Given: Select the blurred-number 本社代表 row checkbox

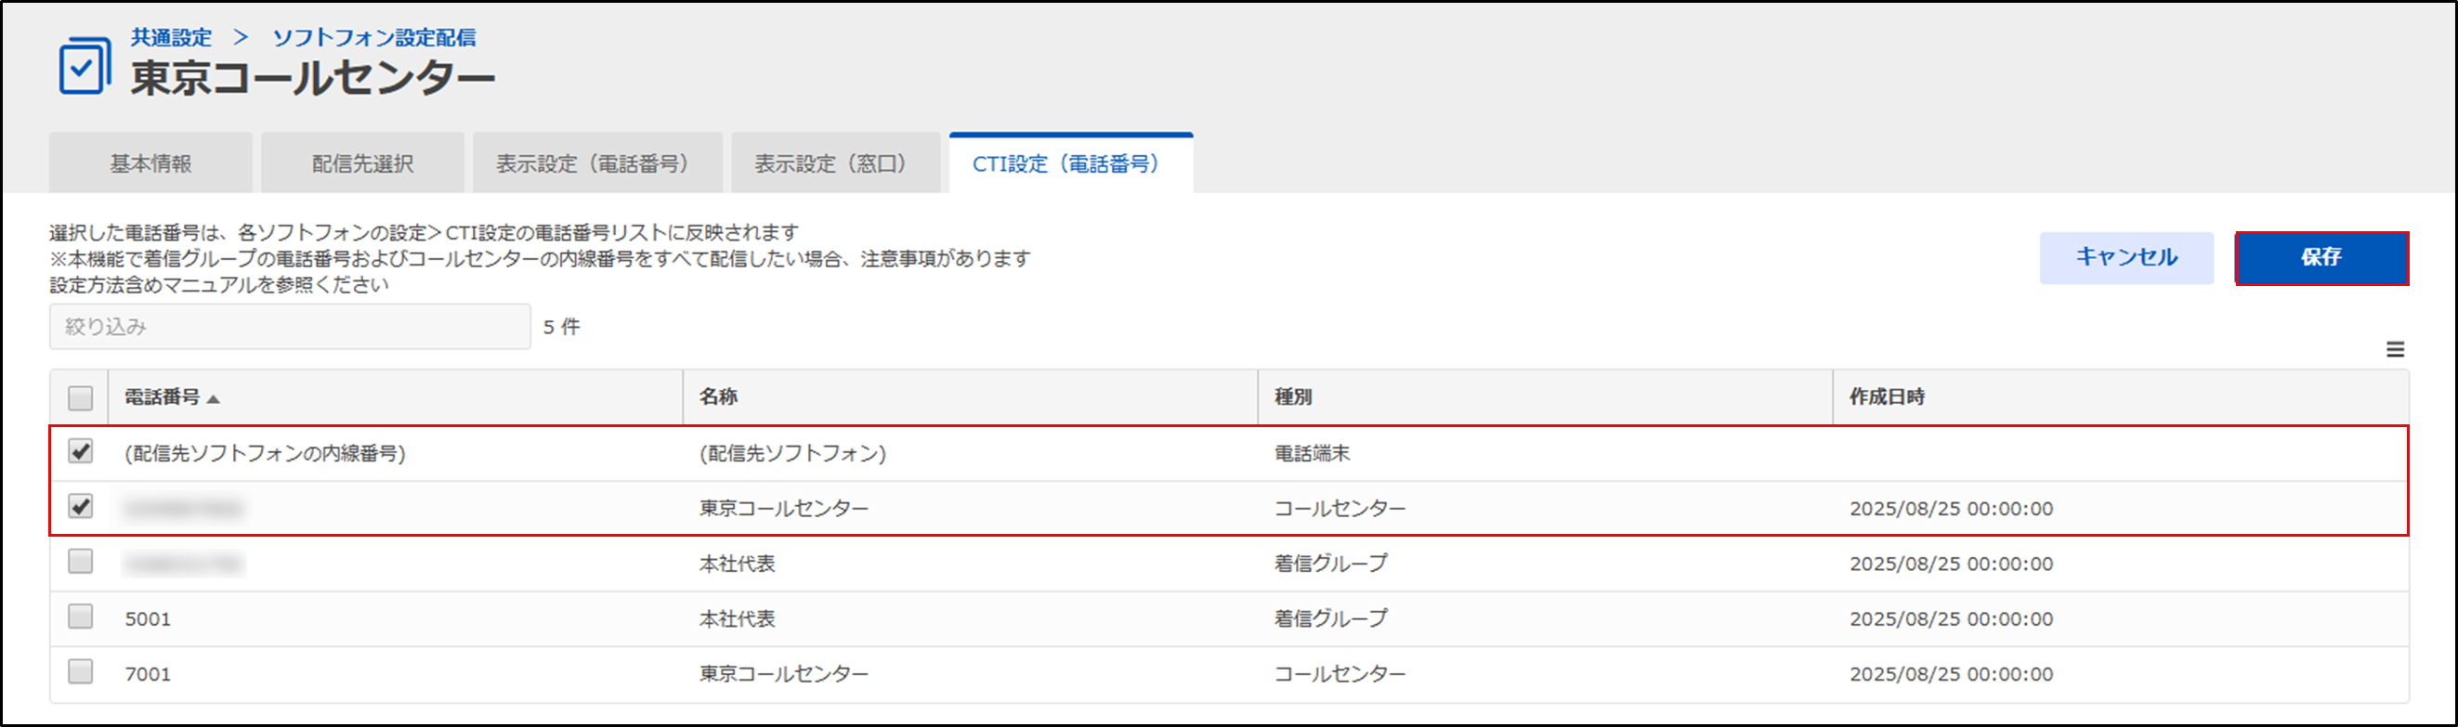Looking at the screenshot, I should (x=81, y=562).
